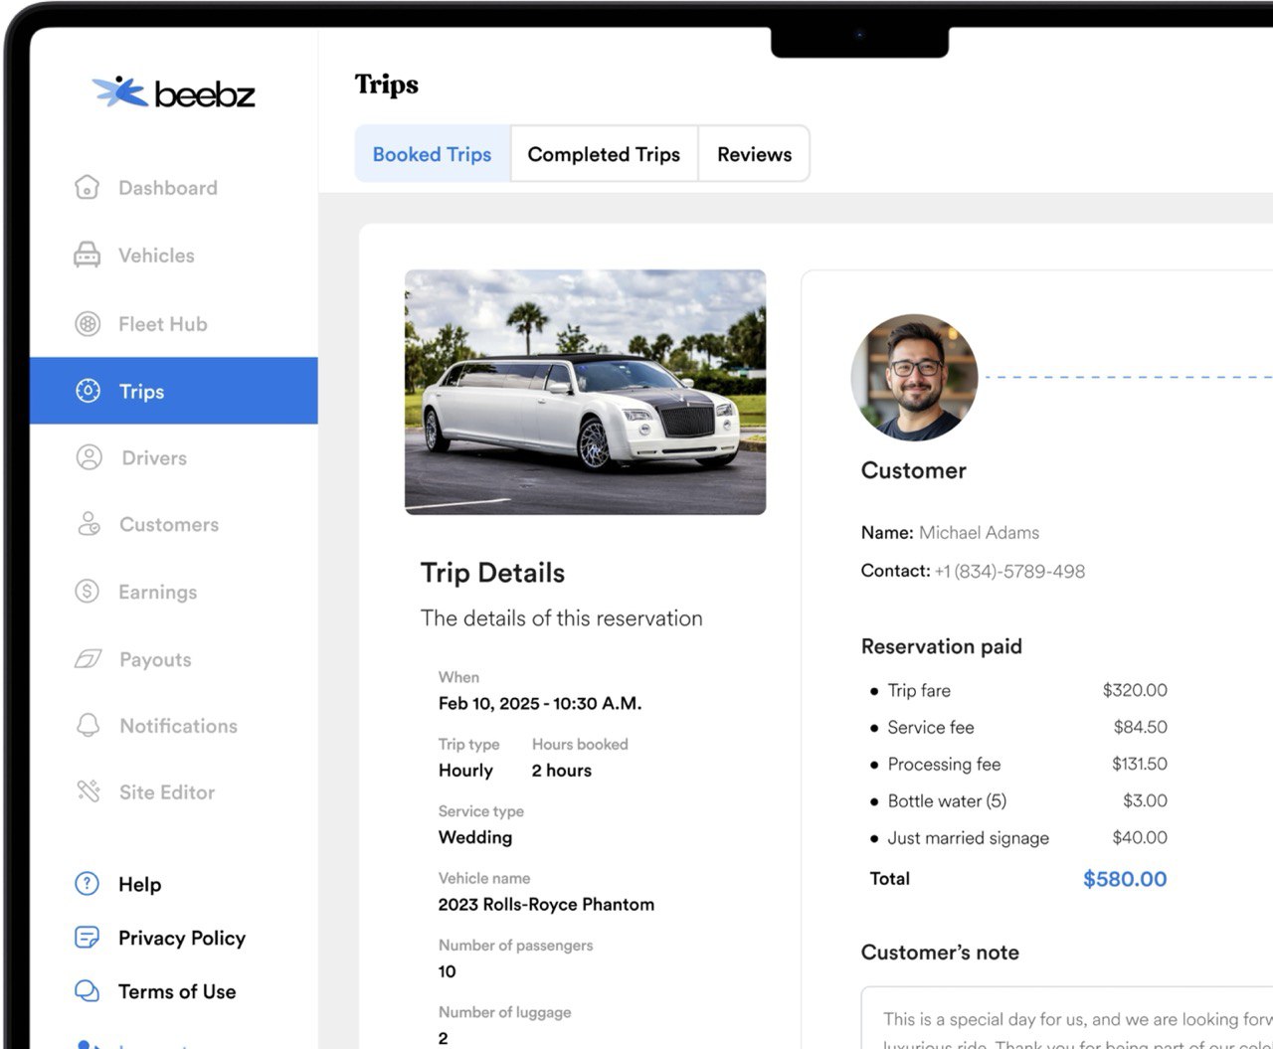Open the Privacy Policy link
The image size is (1273, 1049).
[x=182, y=938]
